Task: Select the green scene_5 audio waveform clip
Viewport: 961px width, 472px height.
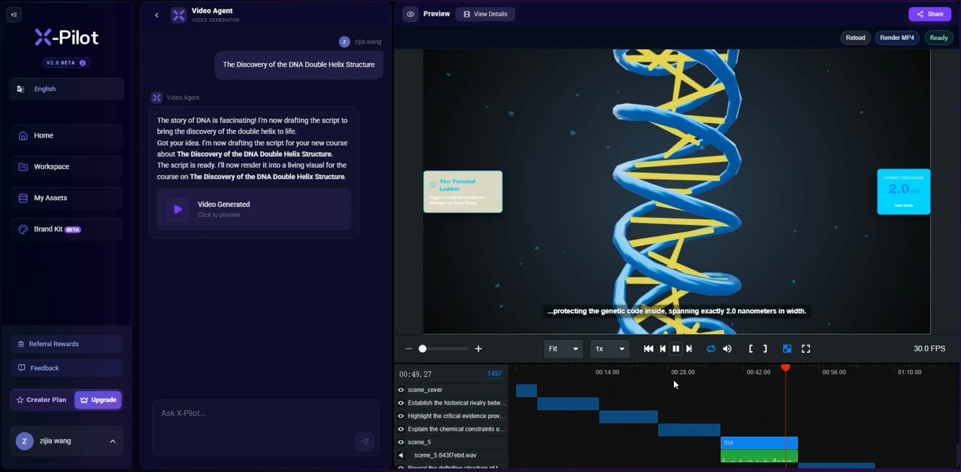Action: (759, 456)
